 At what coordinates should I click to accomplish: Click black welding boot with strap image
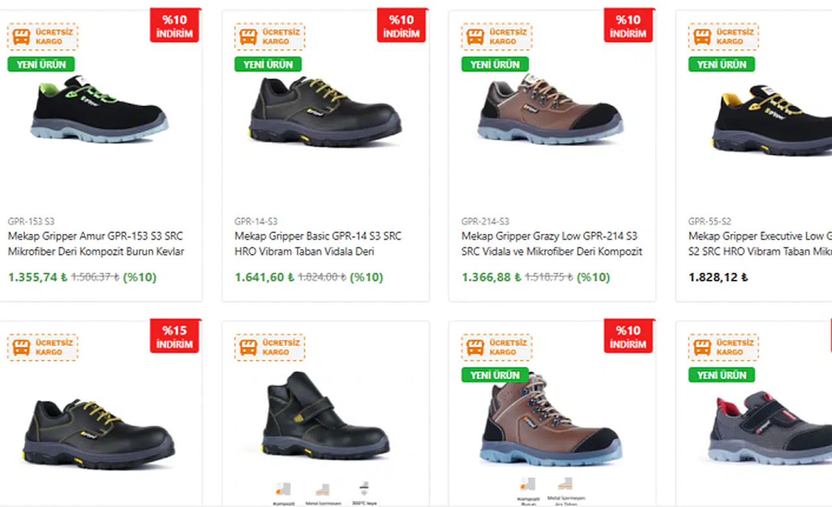pyautogui.click(x=325, y=415)
